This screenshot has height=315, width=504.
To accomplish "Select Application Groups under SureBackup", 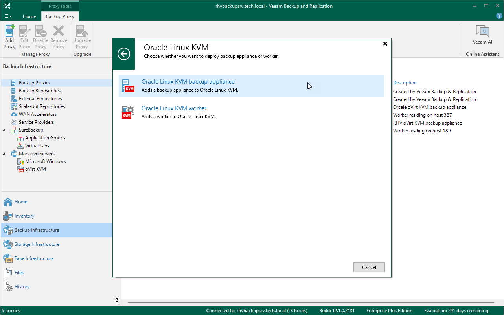I will click(x=45, y=138).
